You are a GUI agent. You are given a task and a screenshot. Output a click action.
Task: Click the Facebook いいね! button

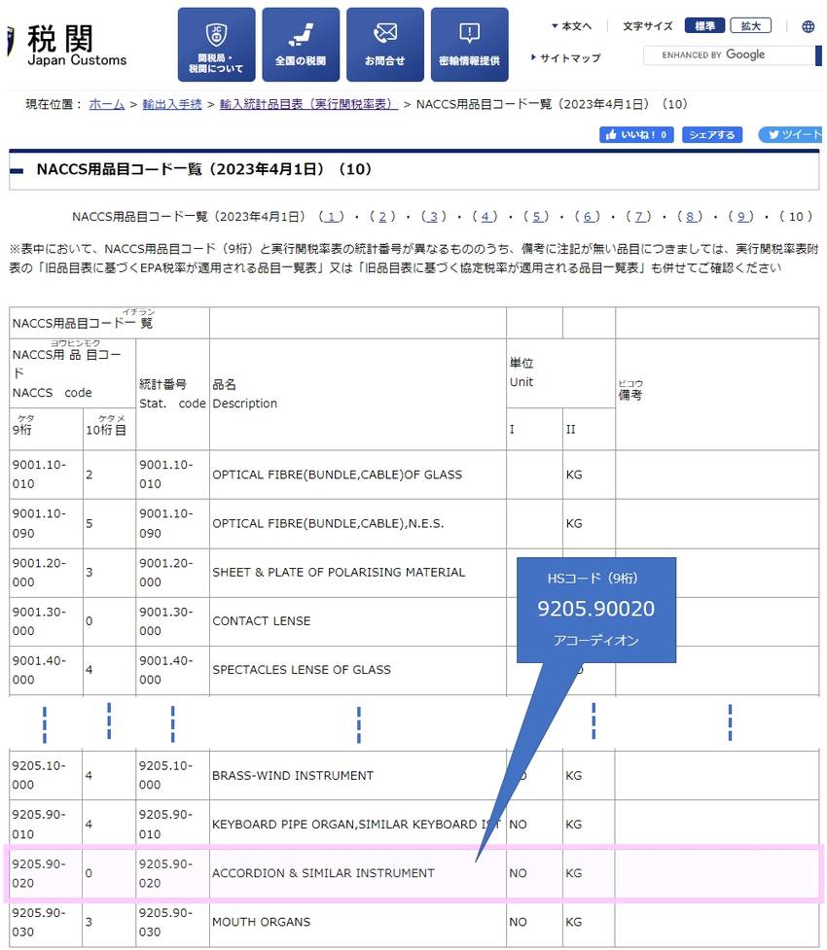click(636, 134)
